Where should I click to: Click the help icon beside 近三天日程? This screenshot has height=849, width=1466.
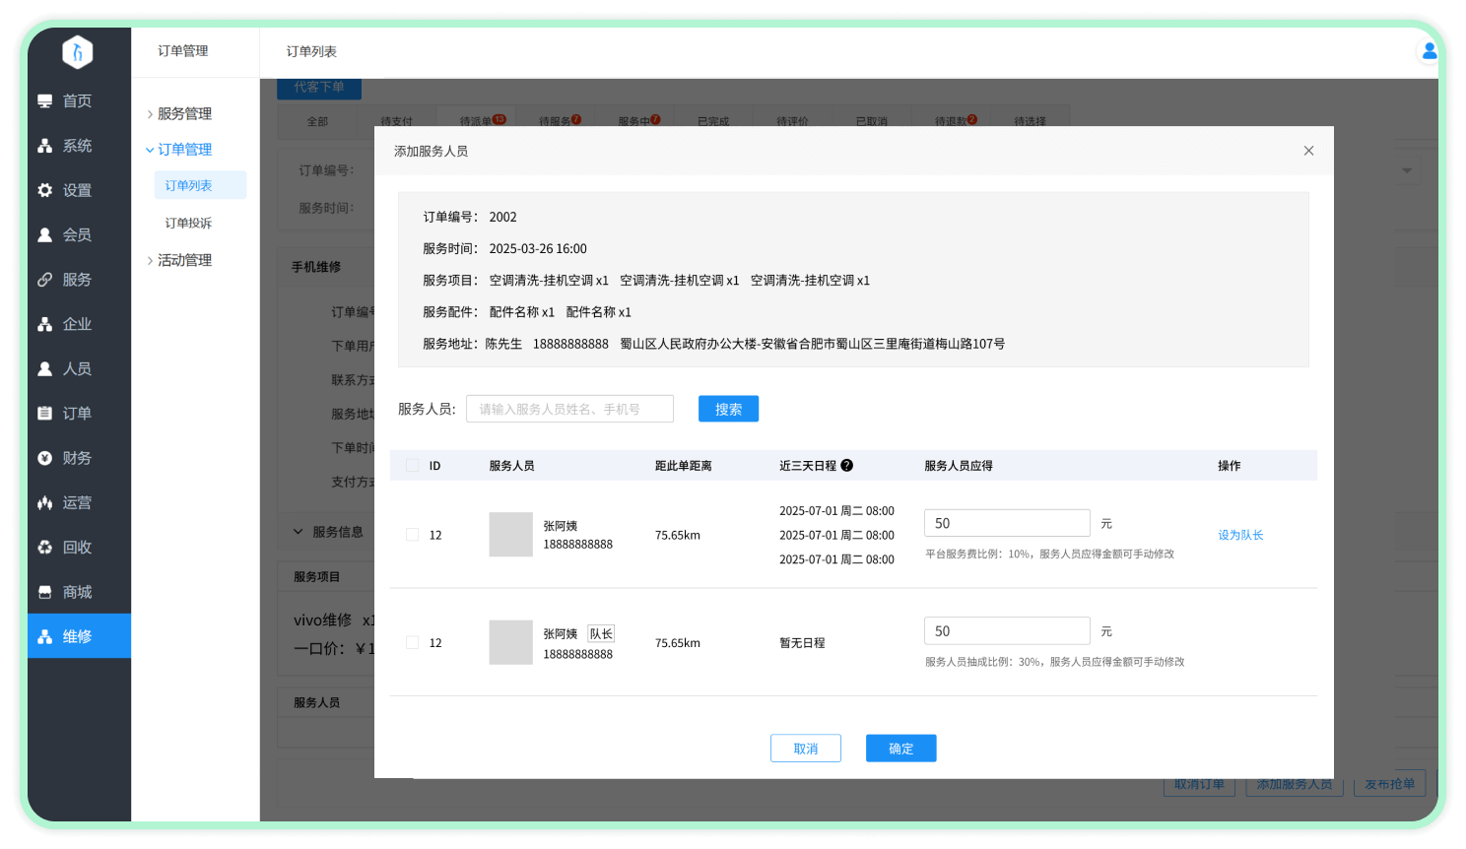coord(846,466)
